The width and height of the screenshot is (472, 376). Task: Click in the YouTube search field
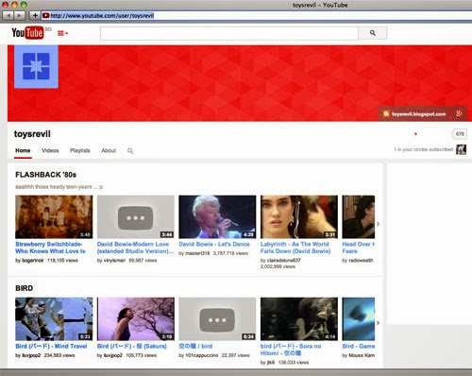click(229, 33)
